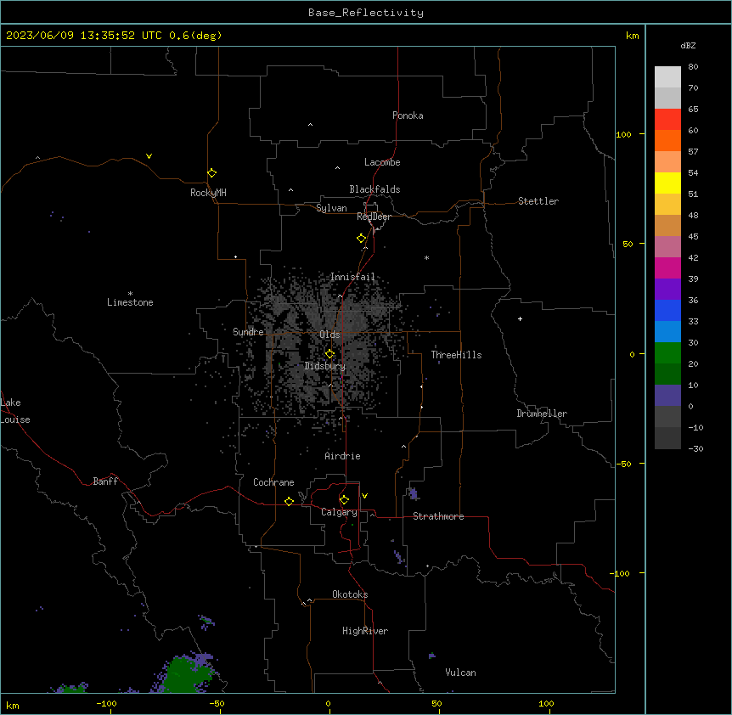Click the Innisfail city label

[352, 277]
